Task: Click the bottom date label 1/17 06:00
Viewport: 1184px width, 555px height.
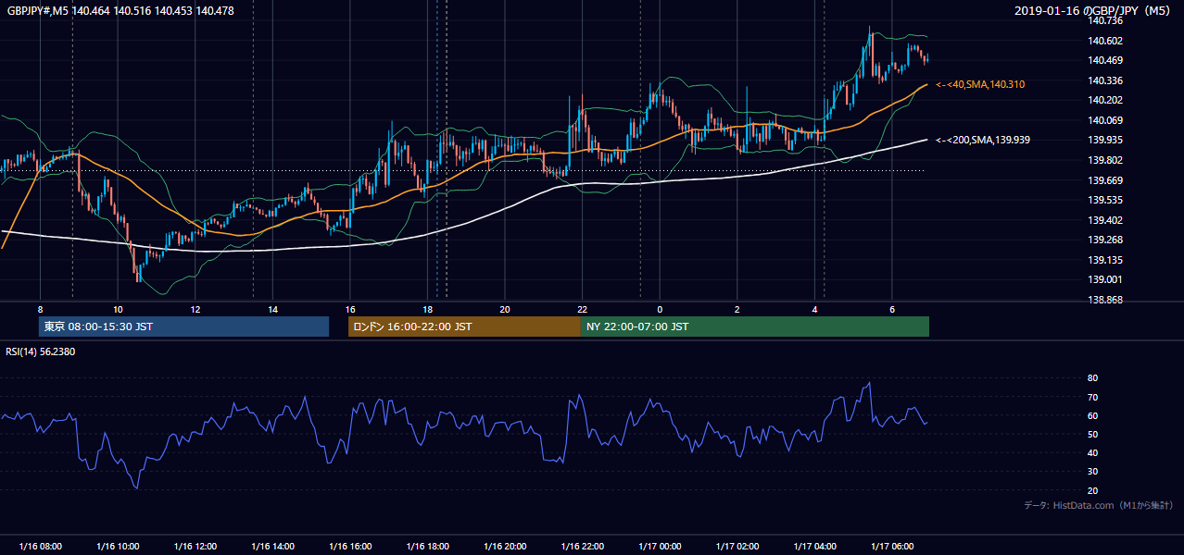Action: (892, 547)
